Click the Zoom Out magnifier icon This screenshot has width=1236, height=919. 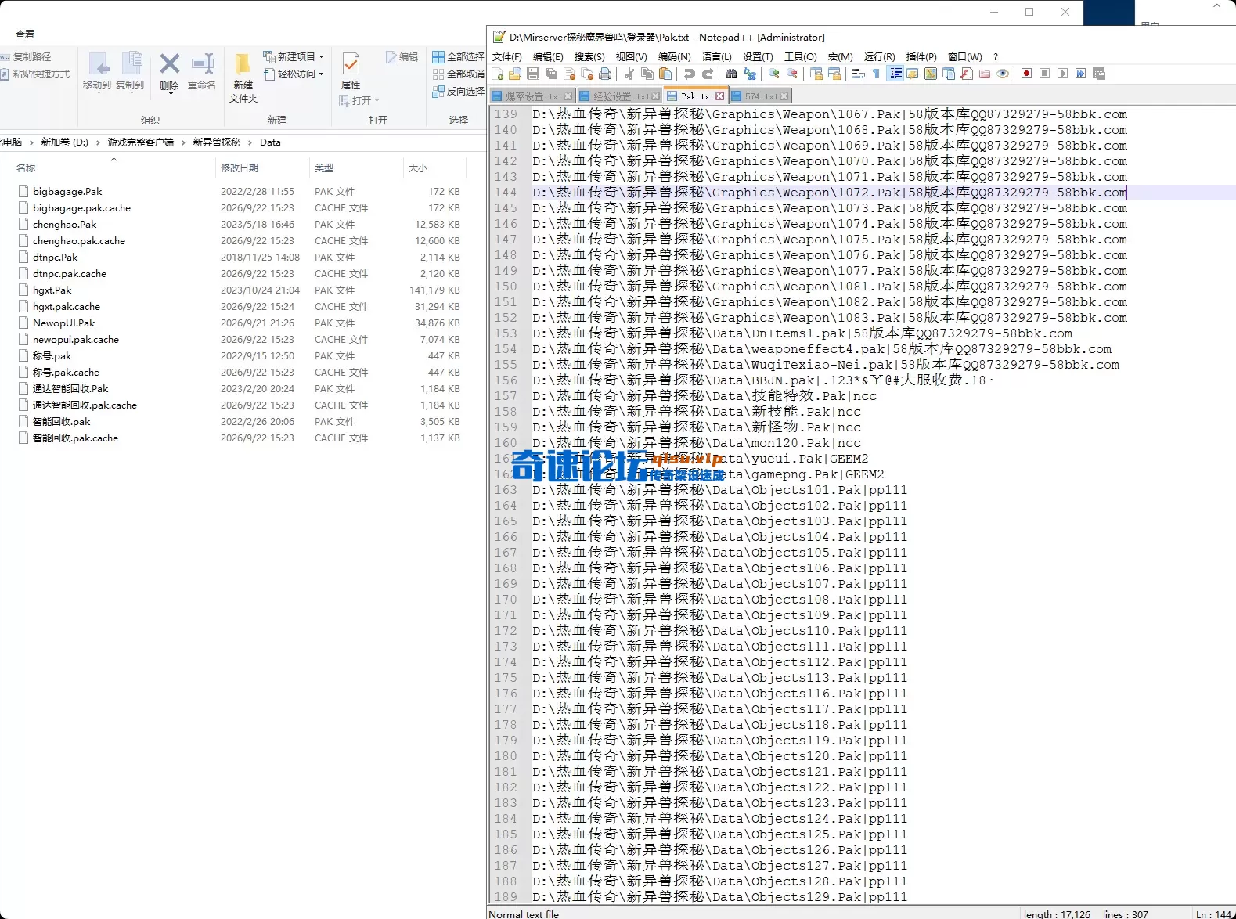(792, 74)
